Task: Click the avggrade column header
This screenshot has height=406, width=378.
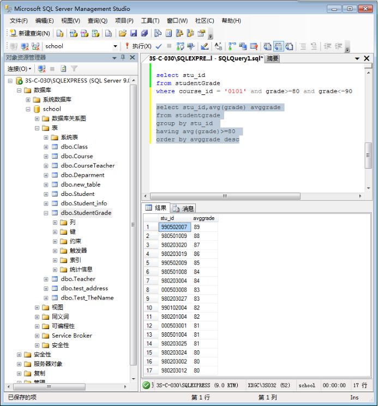Action: pyautogui.click(x=204, y=218)
